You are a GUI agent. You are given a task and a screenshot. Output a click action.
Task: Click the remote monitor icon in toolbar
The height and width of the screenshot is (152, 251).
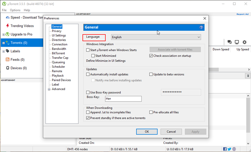pyautogui.click(x=237, y=42)
